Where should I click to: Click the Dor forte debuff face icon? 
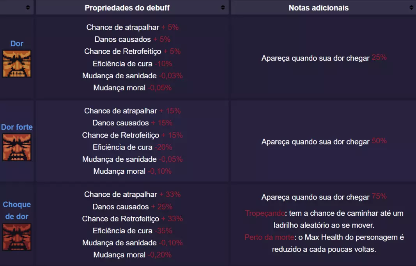pos(17,147)
